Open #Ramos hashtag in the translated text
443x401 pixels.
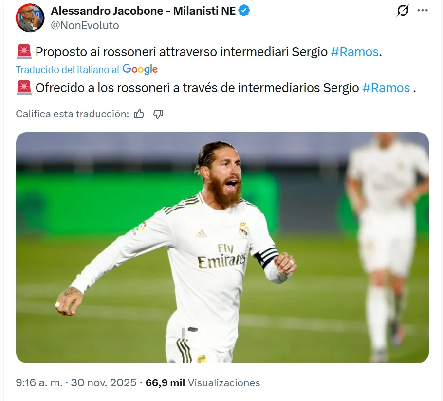click(x=386, y=88)
